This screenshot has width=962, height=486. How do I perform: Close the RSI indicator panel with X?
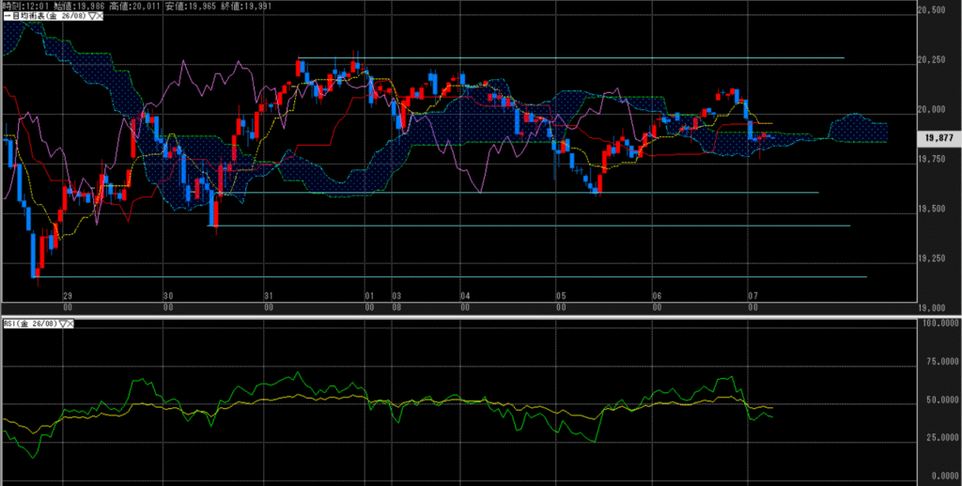tap(71, 324)
